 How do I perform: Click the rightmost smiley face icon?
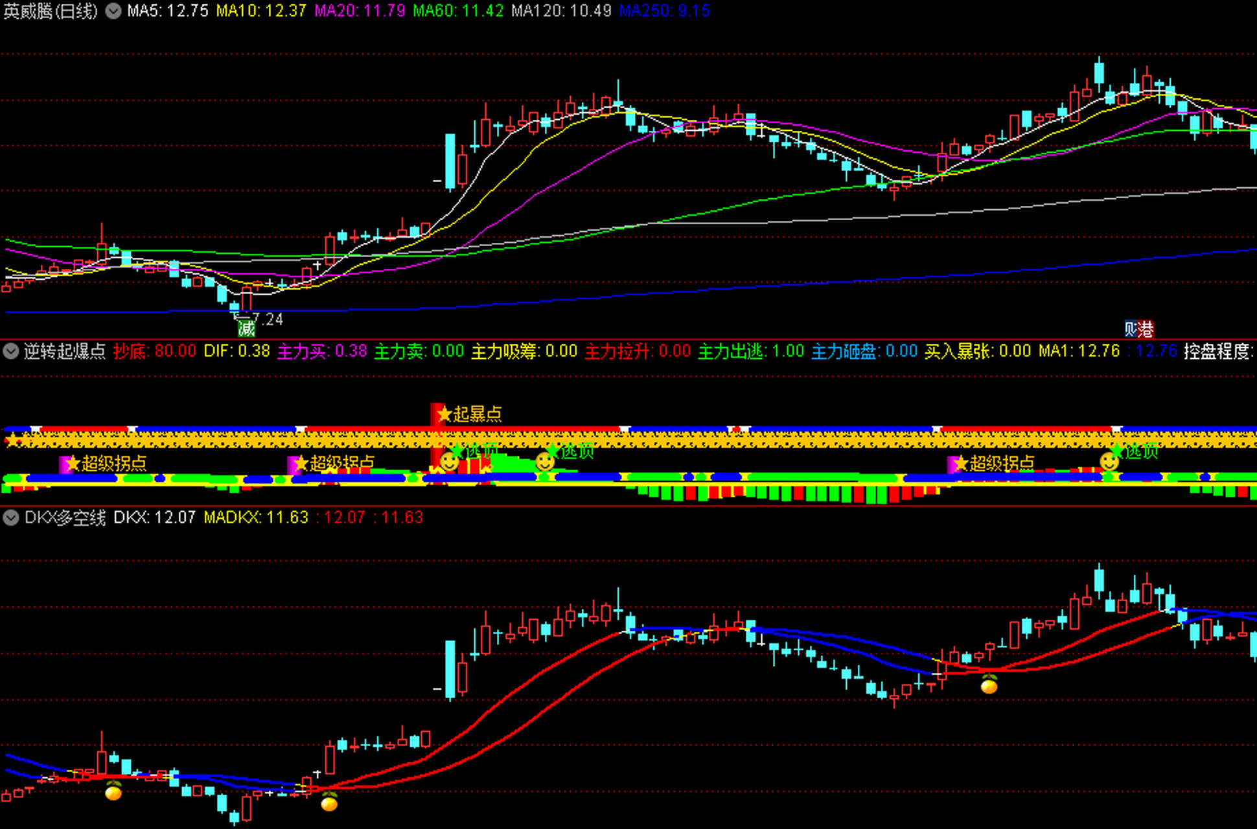pyautogui.click(x=1109, y=461)
